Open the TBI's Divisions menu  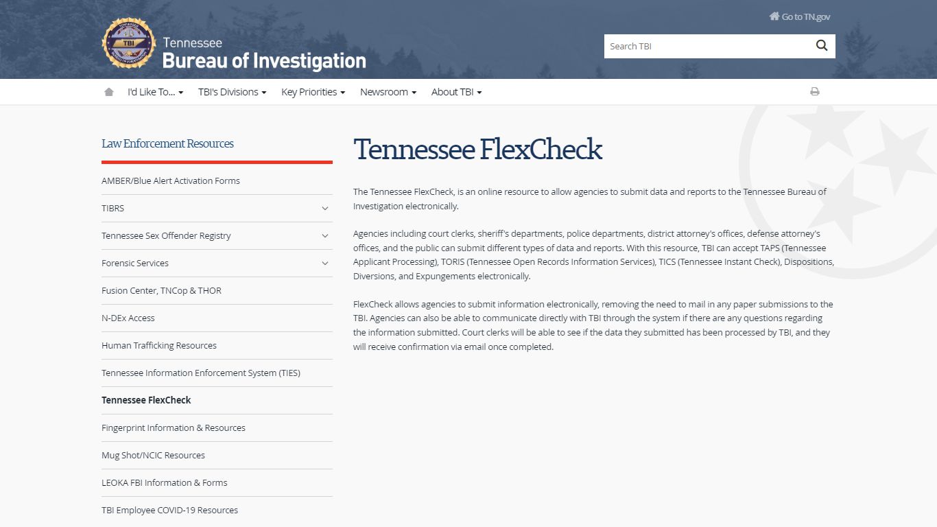point(232,92)
